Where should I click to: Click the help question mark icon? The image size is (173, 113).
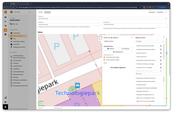click(5, 107)
